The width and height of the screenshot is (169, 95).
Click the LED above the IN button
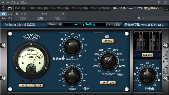[x=23, y=81]
